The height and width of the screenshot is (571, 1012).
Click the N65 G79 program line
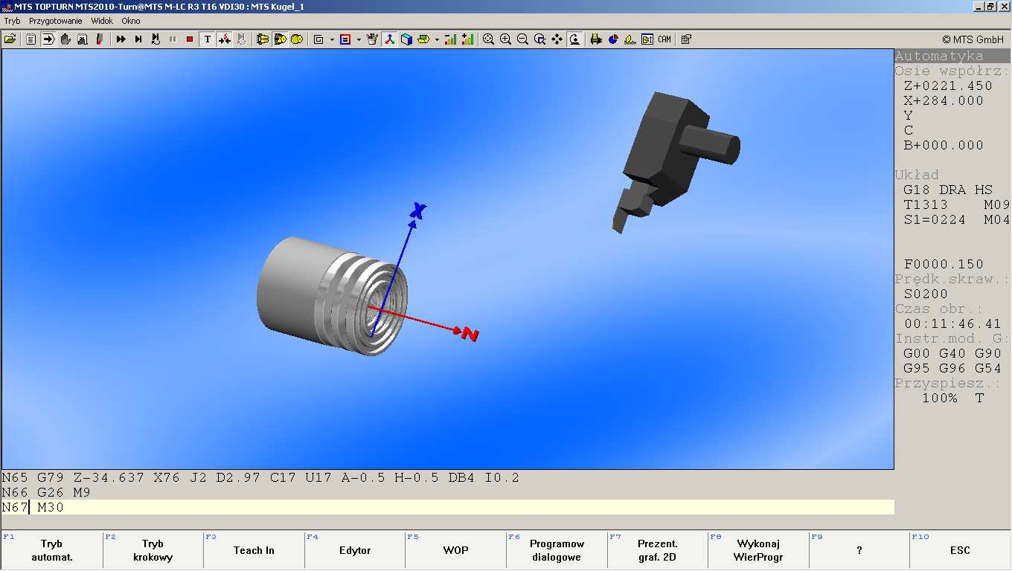point(447,478)
